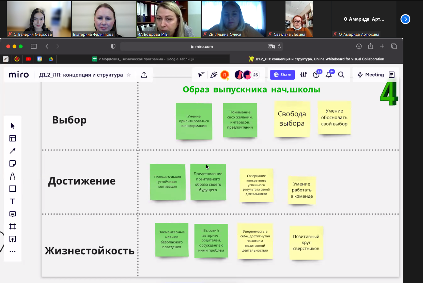Open the 23 collaborators list
The width and height of the screenshot is (423, 283).
click(x=255, y=75)
